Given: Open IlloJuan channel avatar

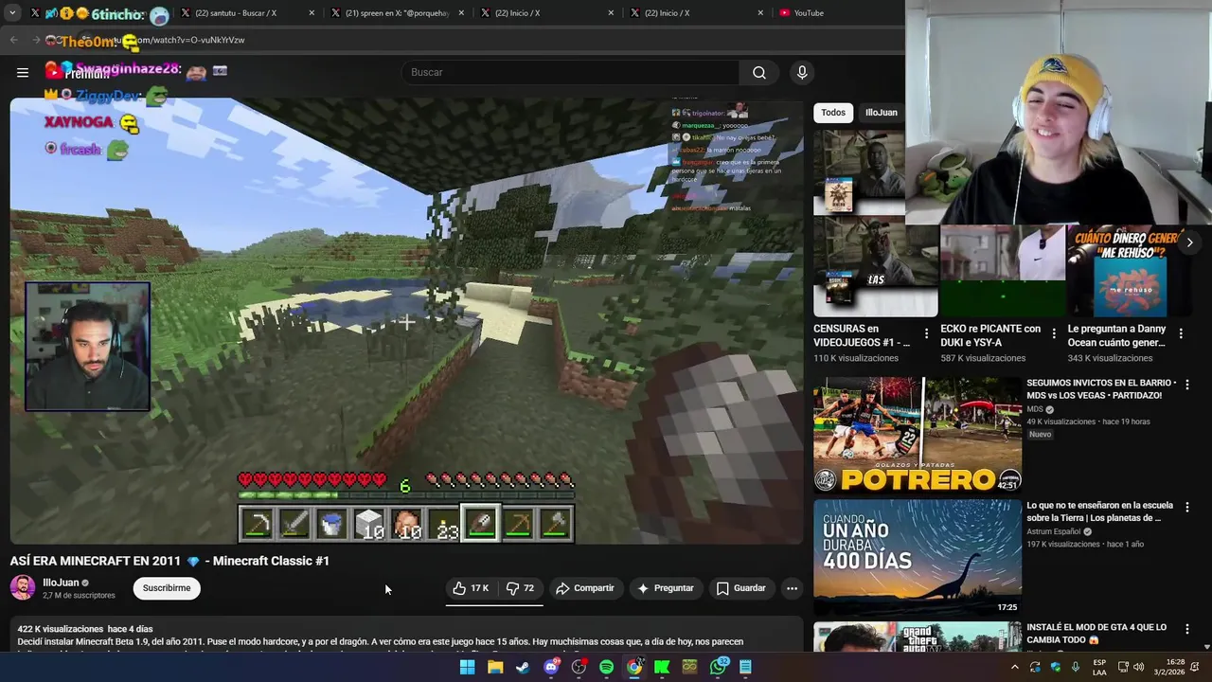Looking at the screenshot, I should point(23,588).
